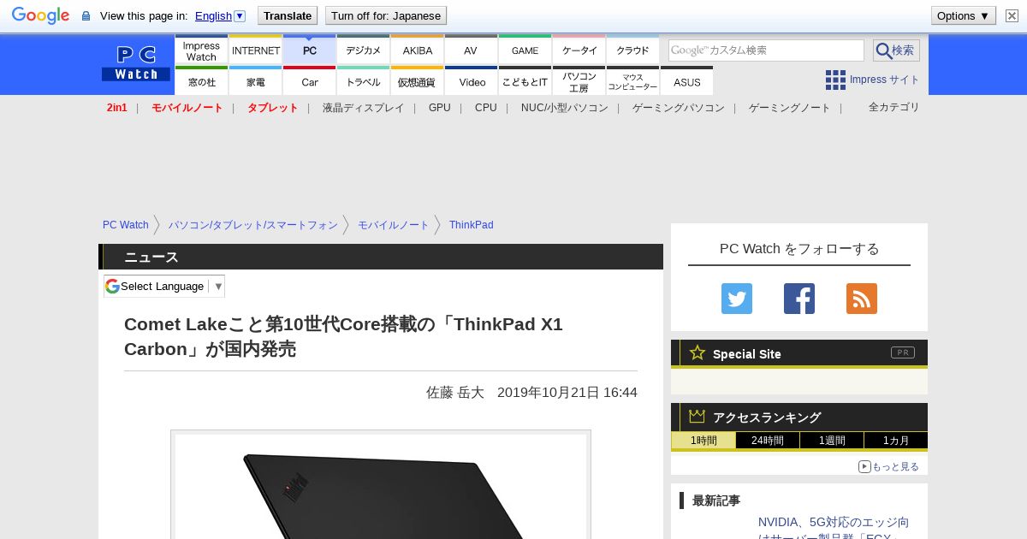1027x539 pixels.
Task: Click the ゲーミングノート category link
Action: [x=790, y=108]
